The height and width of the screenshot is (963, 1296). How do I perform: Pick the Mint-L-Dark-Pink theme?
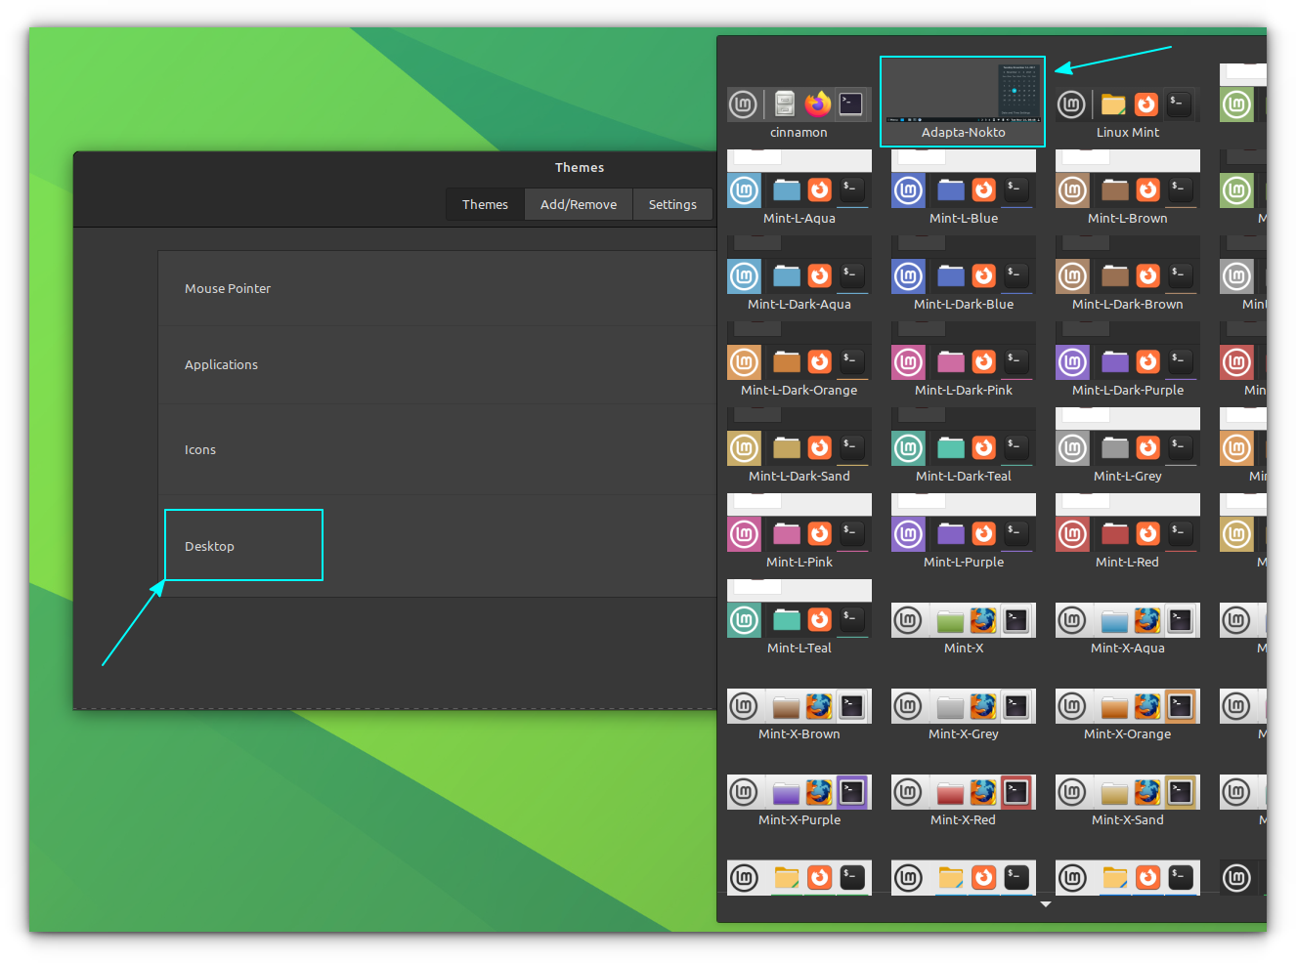click(963, 360)
